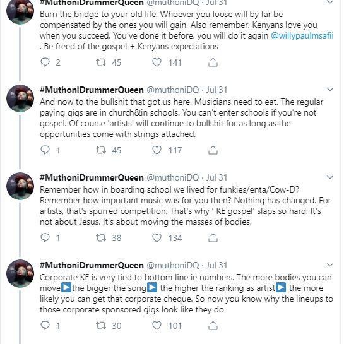This screenshot has width=344, height=344.
Task: Reply to the 'Burn the bridge' tweet
Action: (x=45, y=62)
